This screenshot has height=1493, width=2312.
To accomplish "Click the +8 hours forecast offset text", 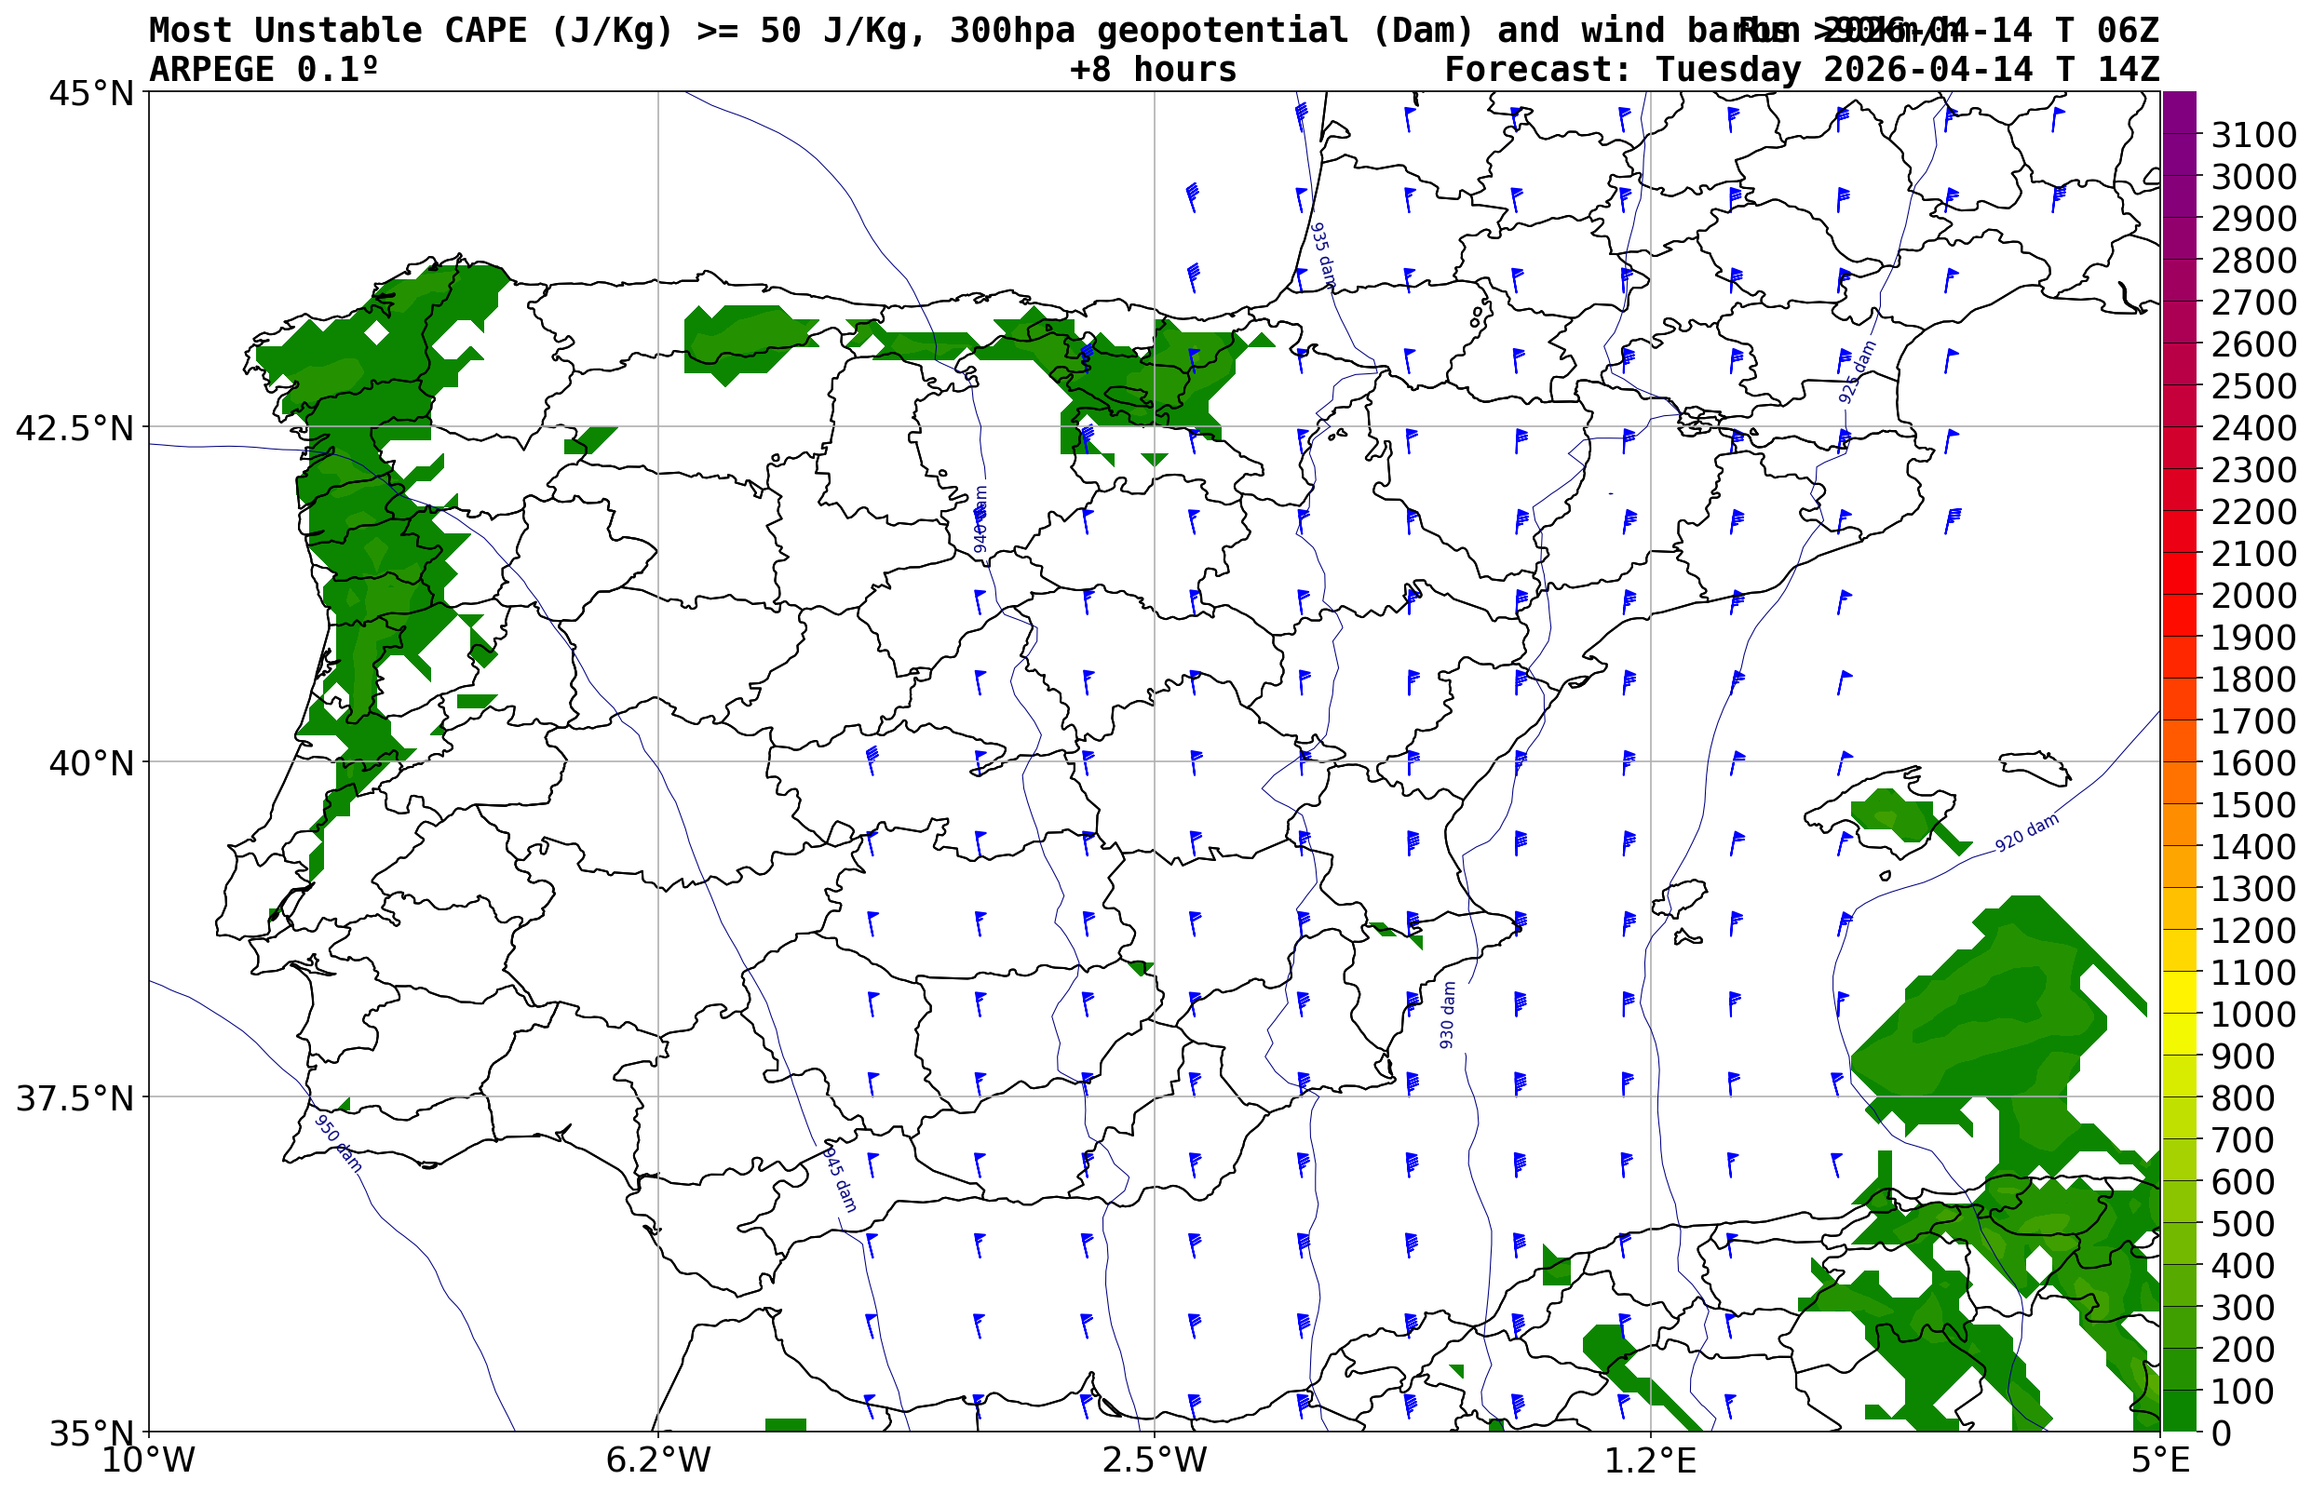I will pos(1152,70).
